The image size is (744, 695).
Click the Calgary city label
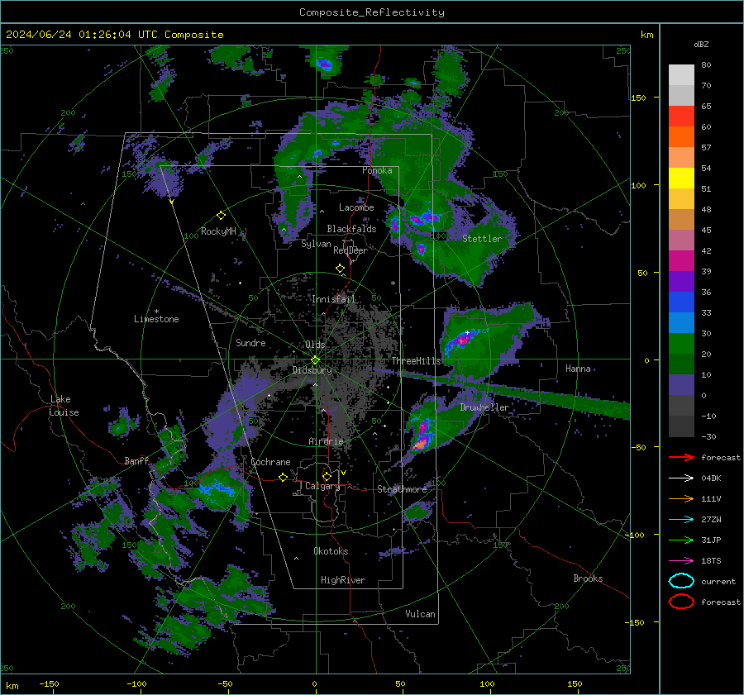(x=322, y=486)
